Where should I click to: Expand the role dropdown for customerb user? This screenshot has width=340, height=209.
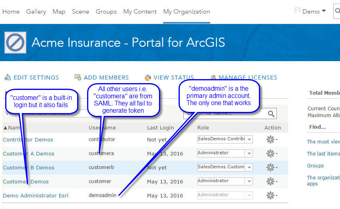(249, 167)
